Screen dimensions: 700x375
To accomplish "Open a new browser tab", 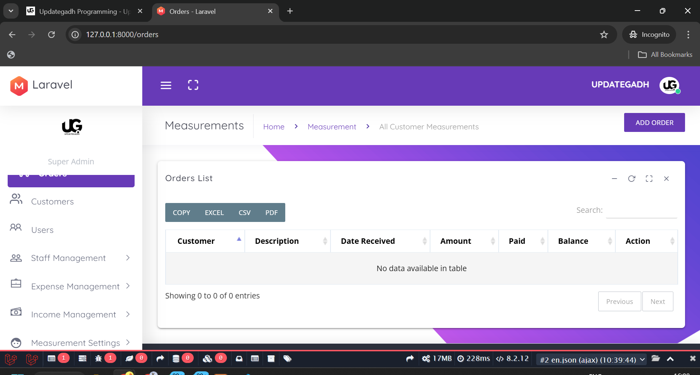I will [x=290, y=11].
